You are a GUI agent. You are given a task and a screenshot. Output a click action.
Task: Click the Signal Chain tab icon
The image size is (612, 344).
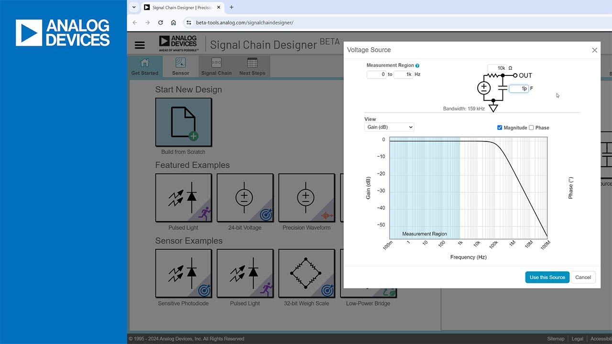click(216, 63)
